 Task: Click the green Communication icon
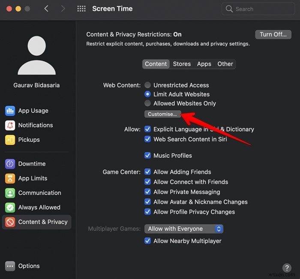(10, 193)
